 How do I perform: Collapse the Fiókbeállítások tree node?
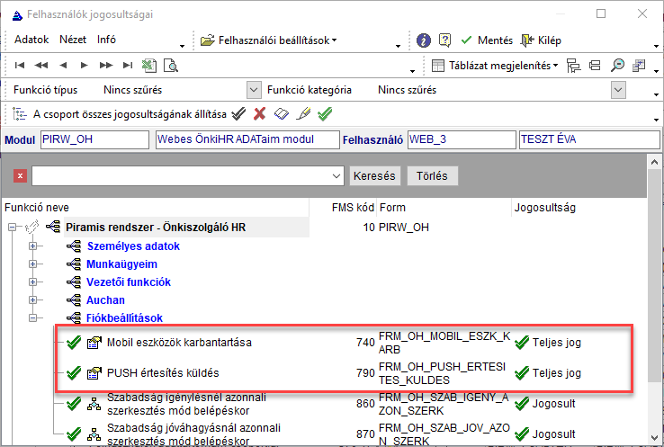point(34,317)
